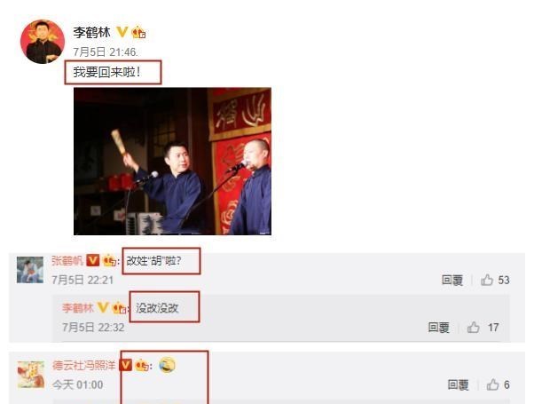Click the orange V badge beside 德云社冯照洋
The image size is (534, 404).
tap(125, 366)
